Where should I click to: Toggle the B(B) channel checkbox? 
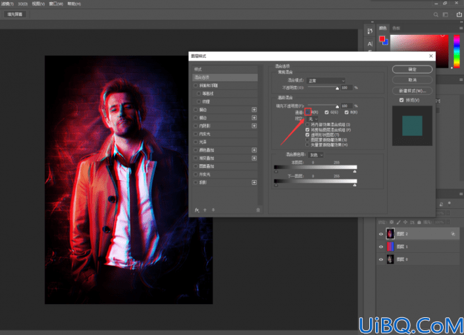[347, 112]
